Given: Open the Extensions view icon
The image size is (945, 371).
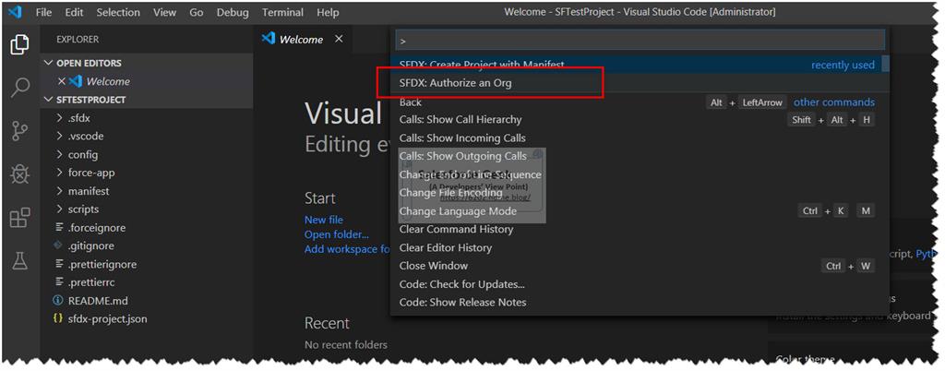Looking at the screenshot, I should pos(20,218).
